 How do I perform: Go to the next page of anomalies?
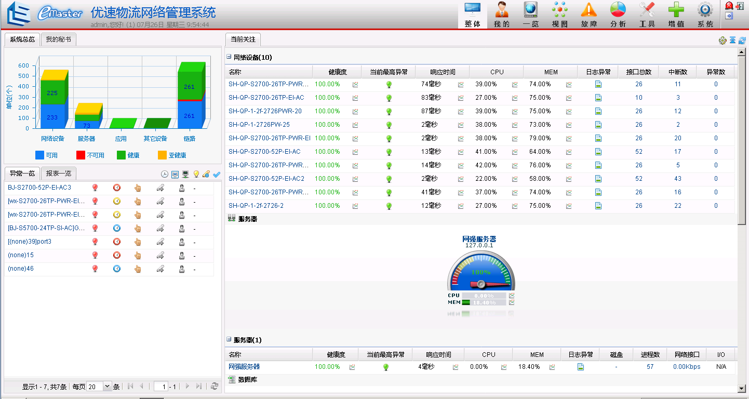coord(188,387)
